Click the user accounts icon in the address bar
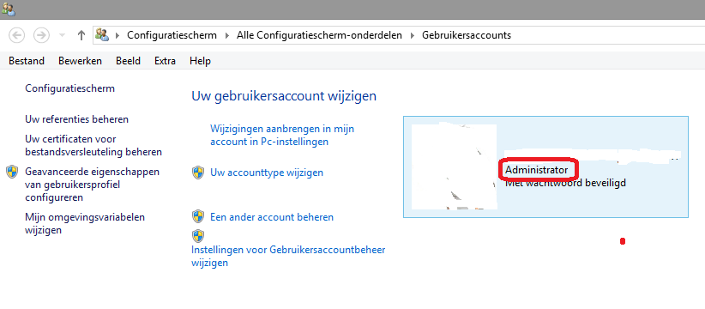The height and width of the screenshot is (309, 705). pos(103,34)
